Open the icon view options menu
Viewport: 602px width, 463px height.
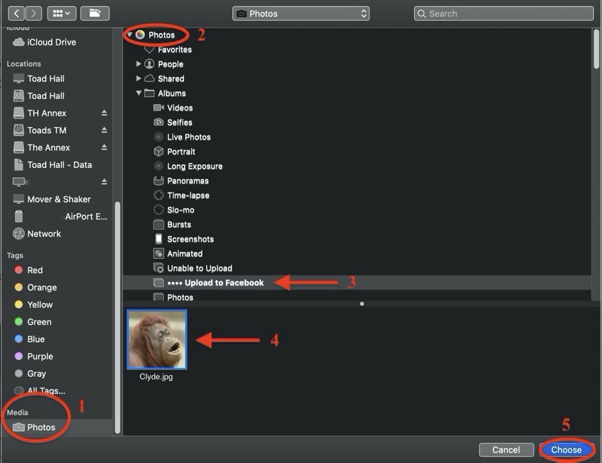(61, 13)
